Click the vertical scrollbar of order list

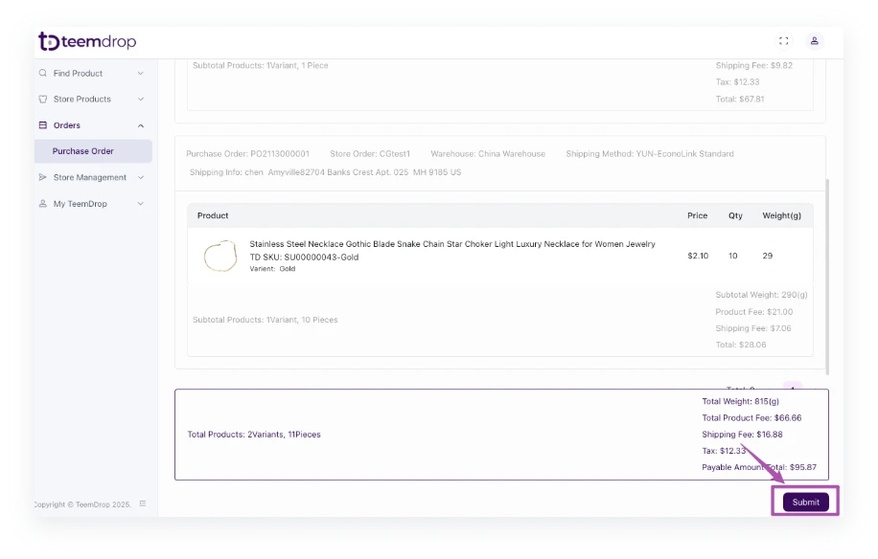click(x=828, y=278)
